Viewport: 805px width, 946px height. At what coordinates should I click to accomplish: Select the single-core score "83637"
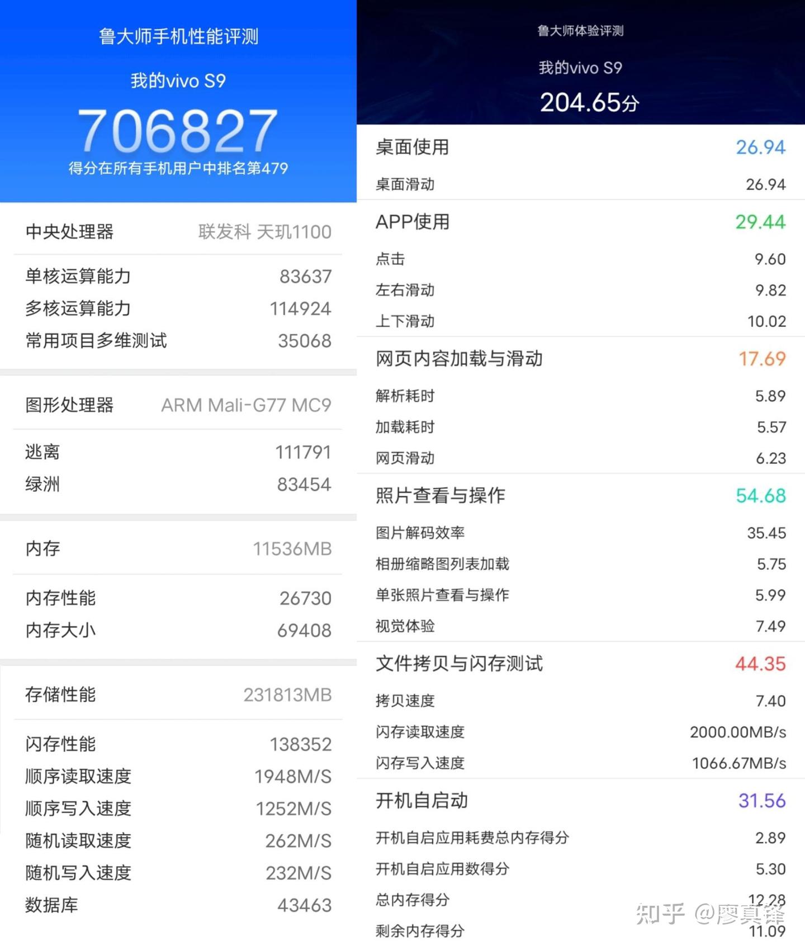[x=306, y=276]
